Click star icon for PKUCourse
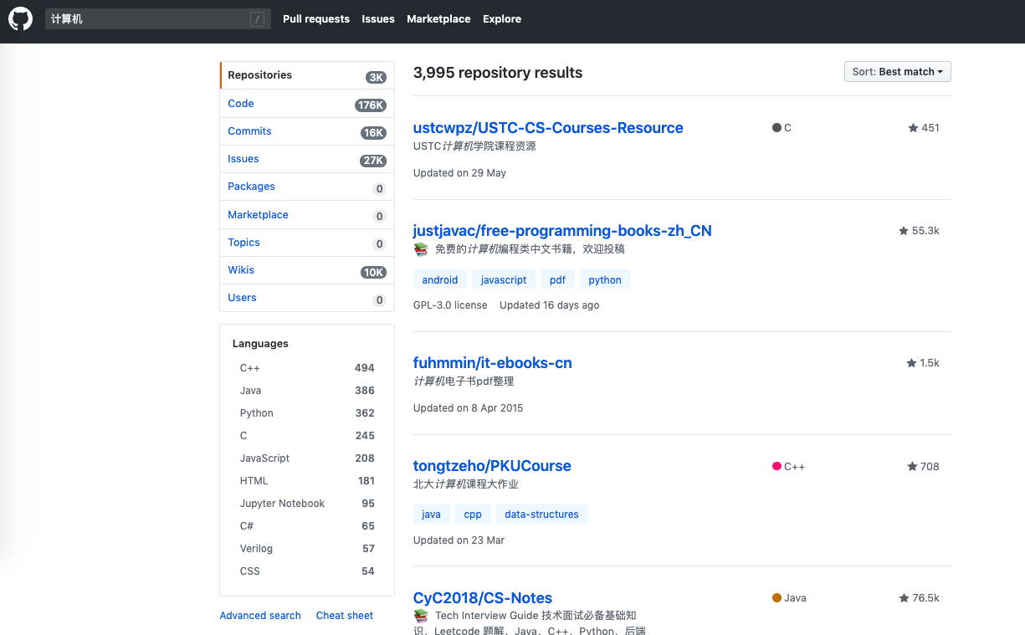Viewport: 1025px width, 635px height. [x=913, y=467]
